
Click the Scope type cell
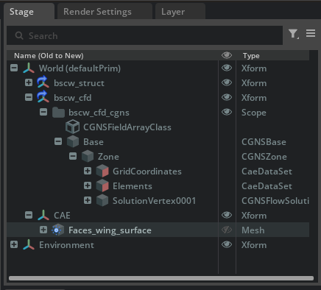point(254,113)
